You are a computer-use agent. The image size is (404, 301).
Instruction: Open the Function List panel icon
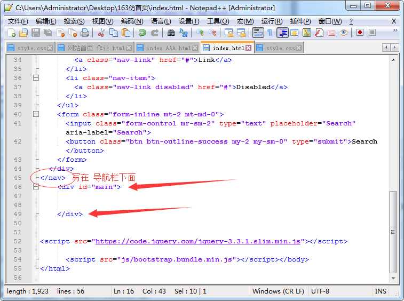click(x=319, y=33)
